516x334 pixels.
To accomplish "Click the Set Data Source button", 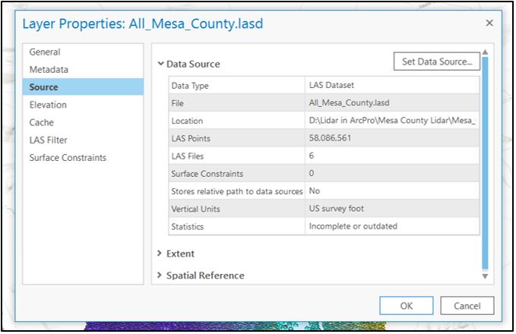I will tap(437, 61).
